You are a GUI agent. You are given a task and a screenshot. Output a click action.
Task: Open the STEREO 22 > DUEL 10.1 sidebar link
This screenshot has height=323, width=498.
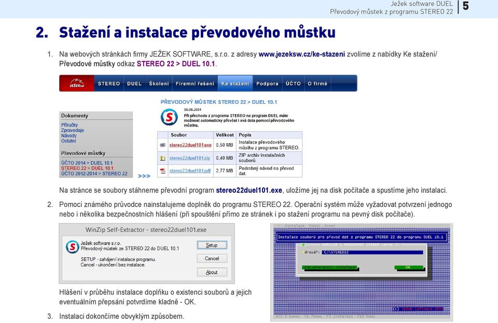87,168
